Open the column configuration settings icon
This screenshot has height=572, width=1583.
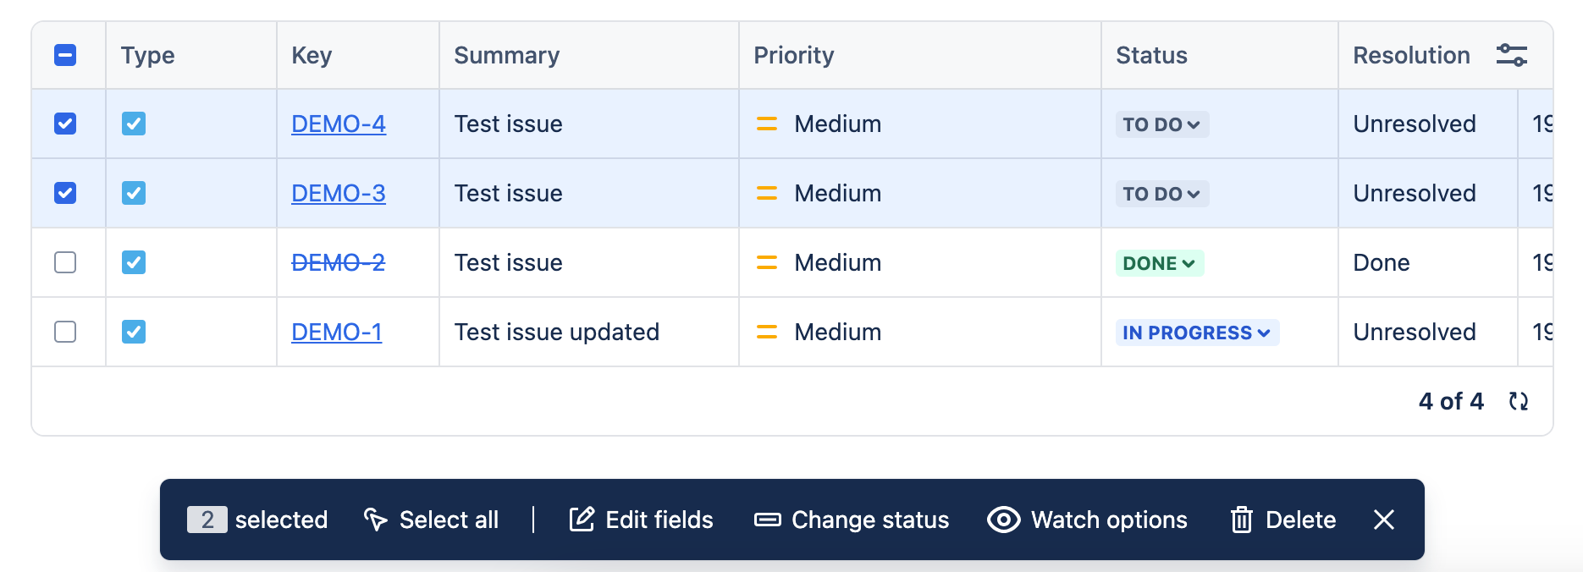(x=1511, y=56)
